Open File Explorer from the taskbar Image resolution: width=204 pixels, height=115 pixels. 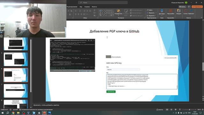pos(18,113)
